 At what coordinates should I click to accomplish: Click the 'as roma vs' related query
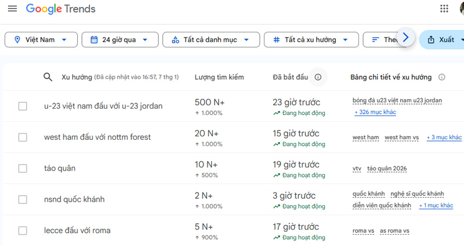[394, 231]
